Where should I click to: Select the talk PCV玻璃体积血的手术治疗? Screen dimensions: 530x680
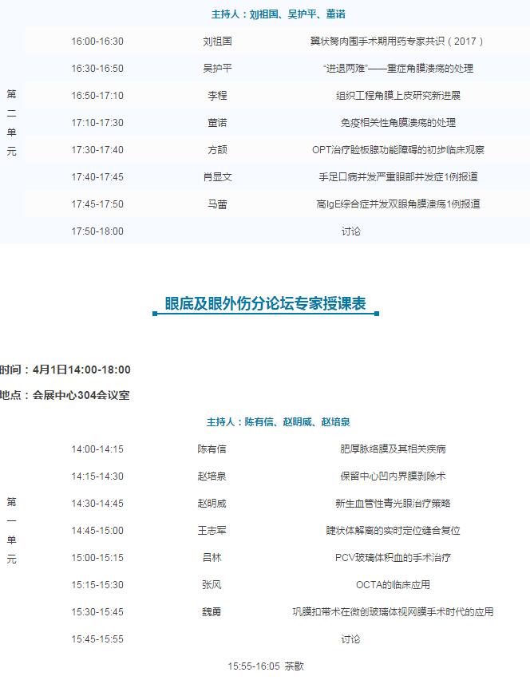pos(393,558)
